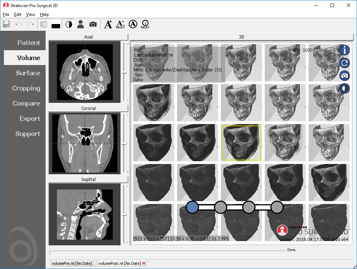Open the Help menu

[44, 14]
